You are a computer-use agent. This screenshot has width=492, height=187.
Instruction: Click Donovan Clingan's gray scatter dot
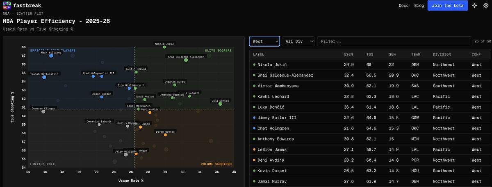click(43, 111)
